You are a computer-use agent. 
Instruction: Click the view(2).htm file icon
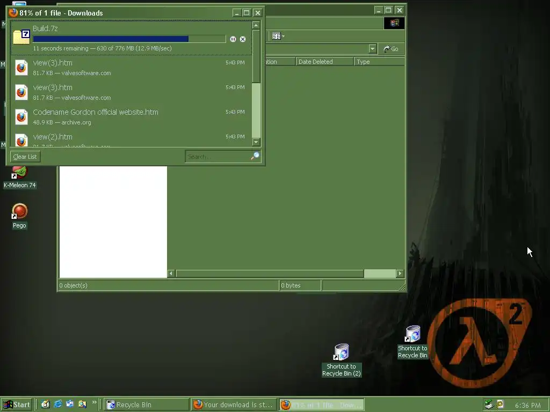coord(21,140)
